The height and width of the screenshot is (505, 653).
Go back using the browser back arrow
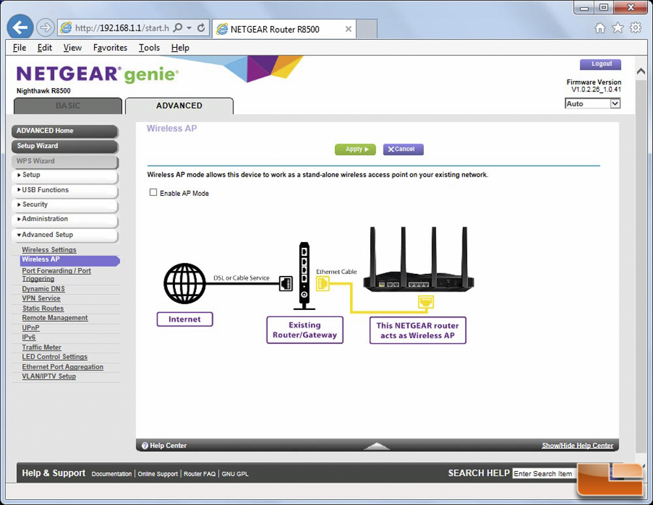[20, 27]
